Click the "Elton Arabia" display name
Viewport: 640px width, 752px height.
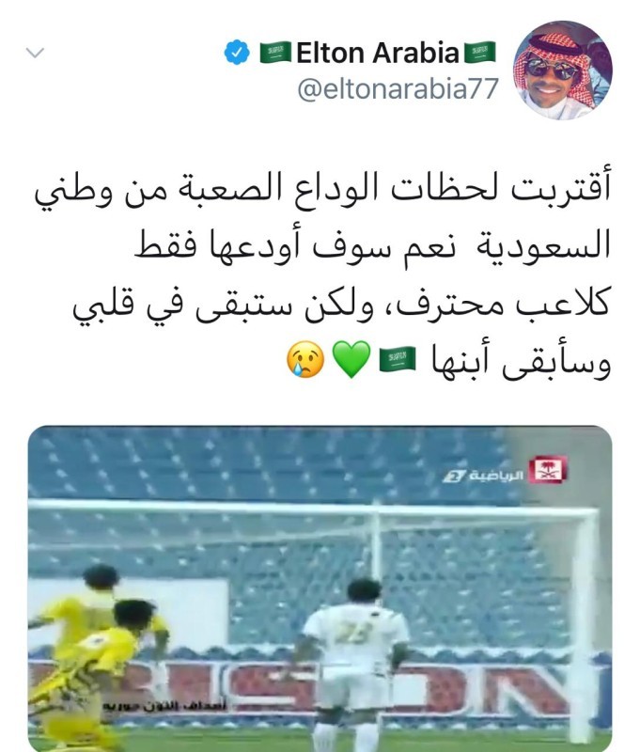click(378, 53)
